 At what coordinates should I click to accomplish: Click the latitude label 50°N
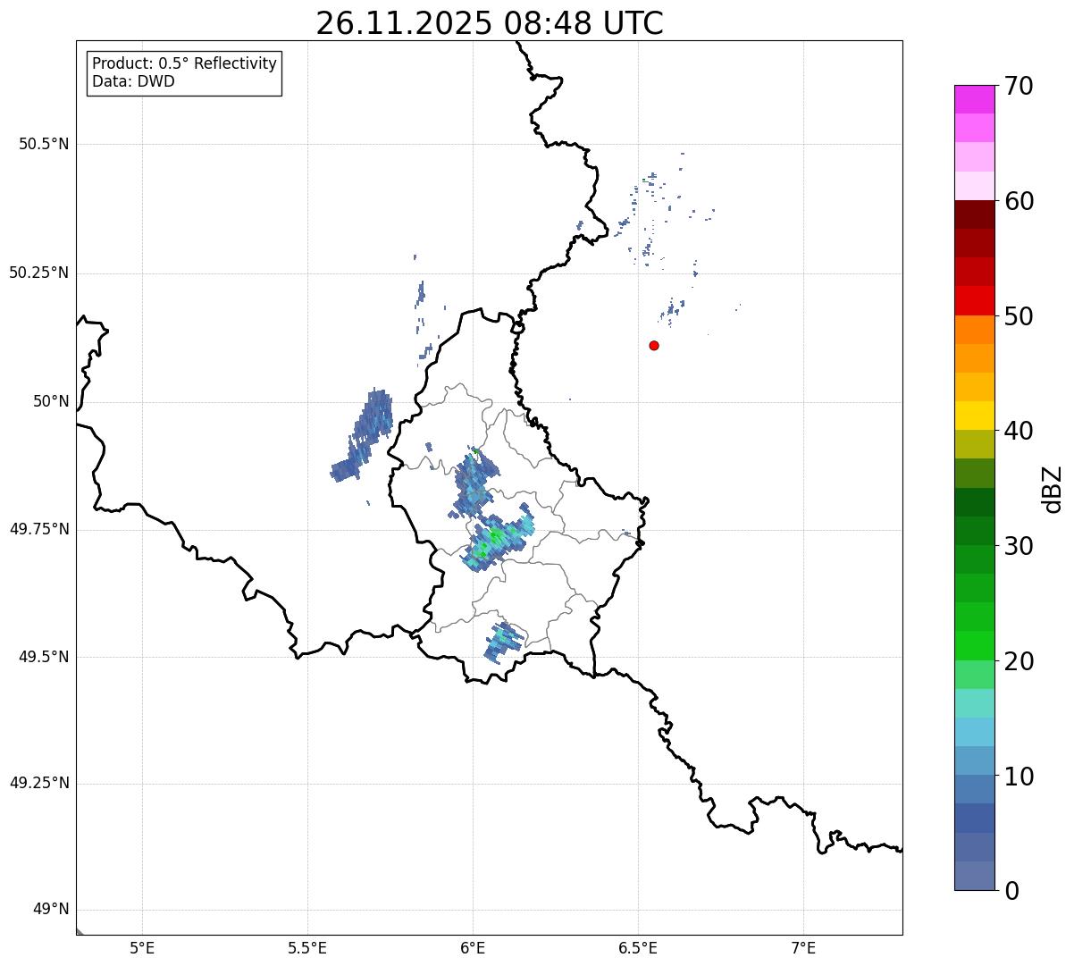coord(50,401)
